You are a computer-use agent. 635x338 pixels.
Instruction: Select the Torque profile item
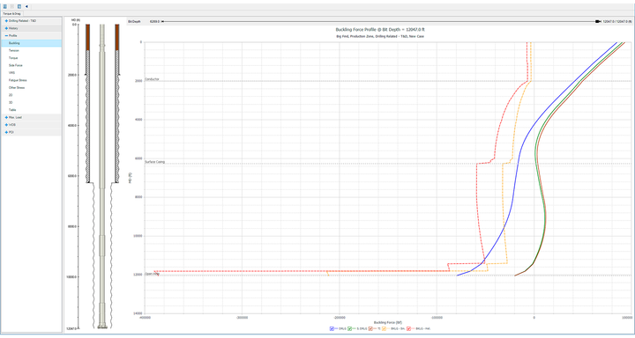[32, 58]
